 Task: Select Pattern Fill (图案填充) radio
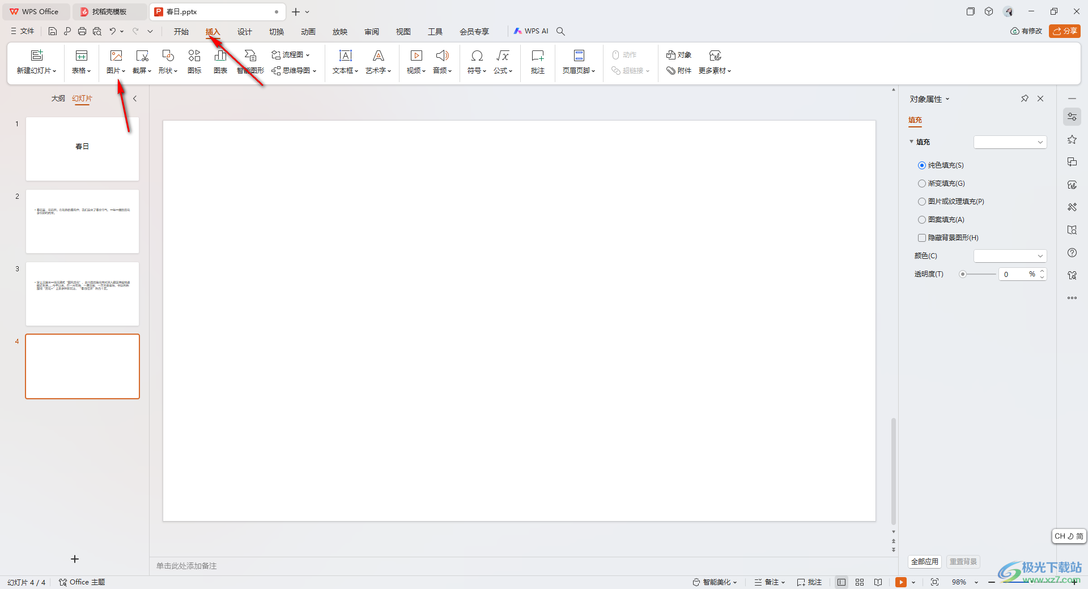(x=922, y=220)
